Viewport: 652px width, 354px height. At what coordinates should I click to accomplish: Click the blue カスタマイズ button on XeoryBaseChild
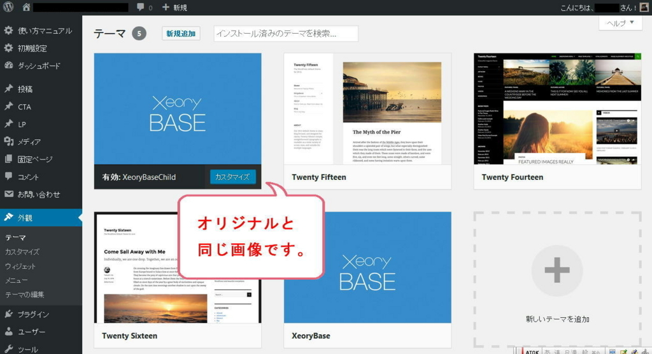pos(232,177)
